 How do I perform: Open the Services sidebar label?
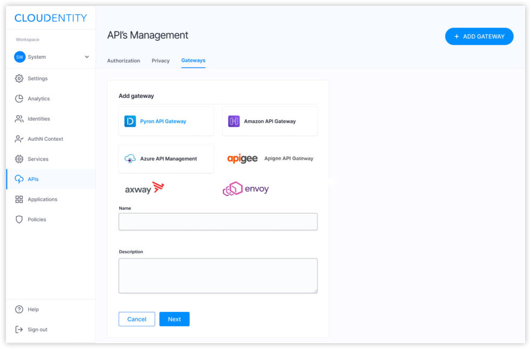[x=38, y=159]
